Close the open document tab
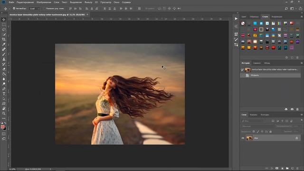304x171 pixels. [x=87, y=15]
